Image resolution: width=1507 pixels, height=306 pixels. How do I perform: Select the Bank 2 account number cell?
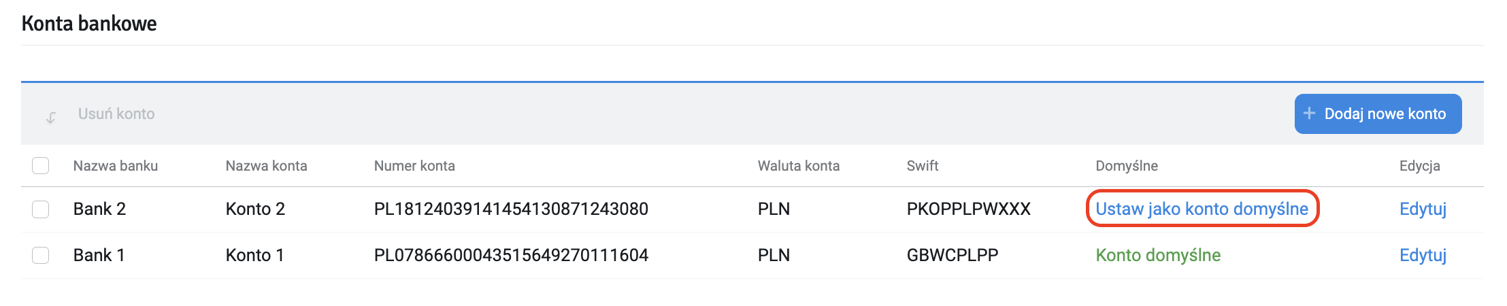[x=511, y=209]
